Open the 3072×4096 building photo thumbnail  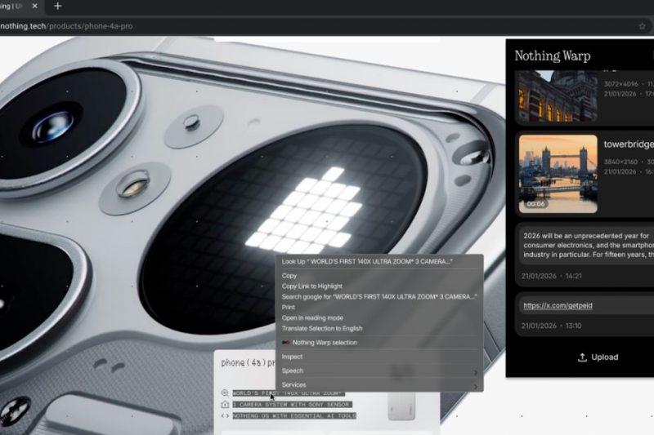558,95
